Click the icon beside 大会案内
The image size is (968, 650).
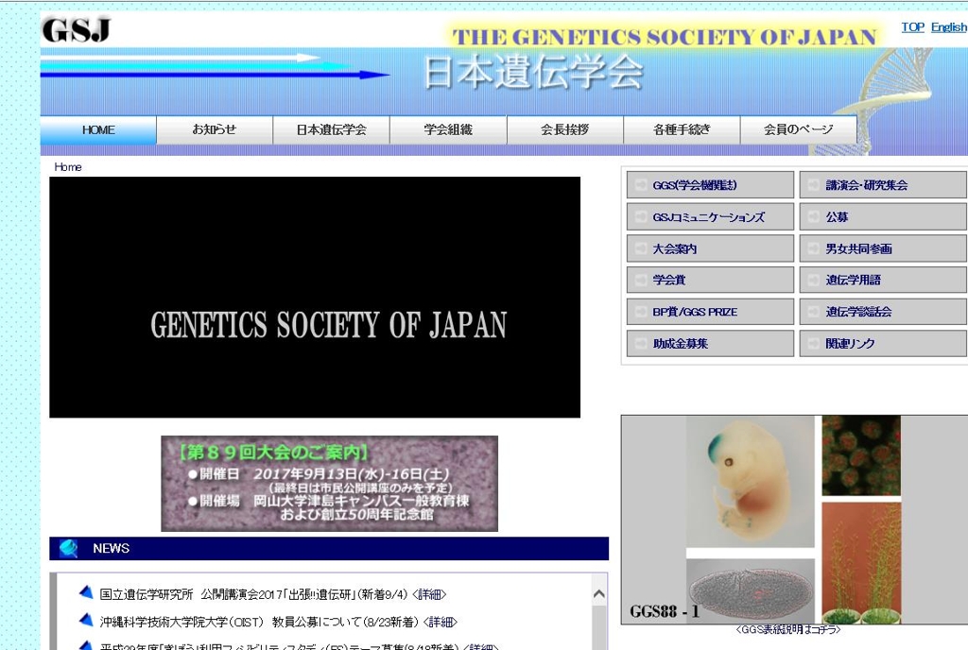(641, 249)
